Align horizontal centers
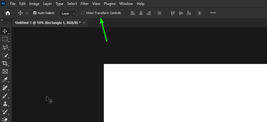The image size is (267, 122). pyautogui.click(x=141, y=13)
